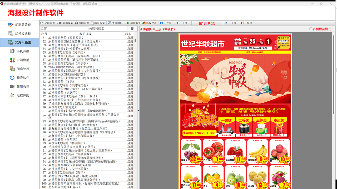This screenshot has height=189, width=337.
Task: Select the 云端模板 cloud templates icon
Action: pos(20,60)
